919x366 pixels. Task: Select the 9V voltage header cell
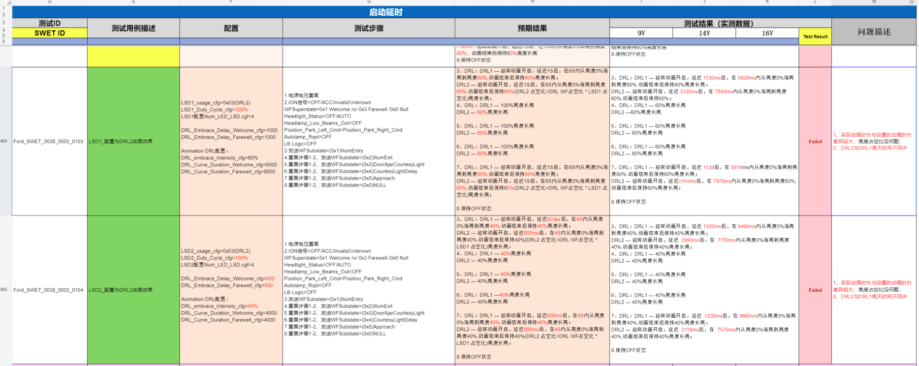[x=641, y=33]
